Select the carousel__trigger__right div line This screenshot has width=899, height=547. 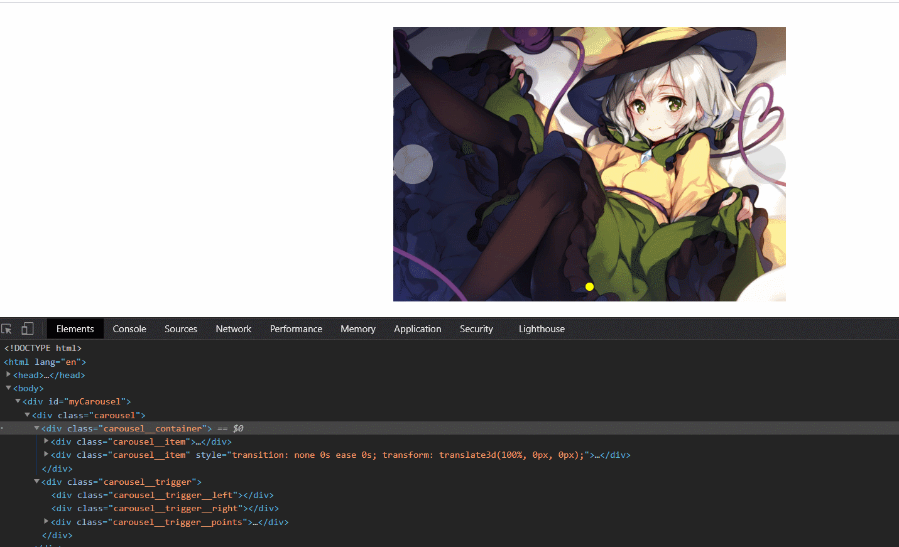click(165, 508)
